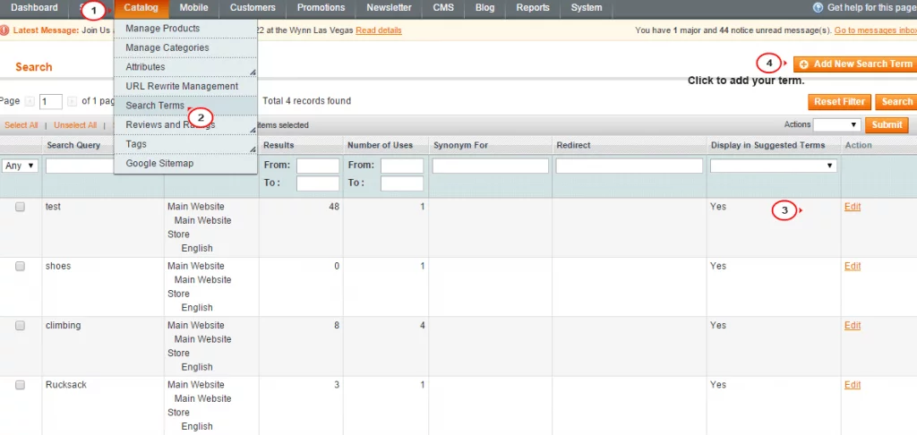The height and width of the screenshot is (435, 917).
Task: Check the 'climbing' row checkbox
Action: (20, 326)
